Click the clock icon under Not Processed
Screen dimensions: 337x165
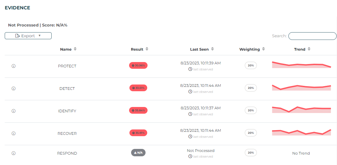[190, 156]
